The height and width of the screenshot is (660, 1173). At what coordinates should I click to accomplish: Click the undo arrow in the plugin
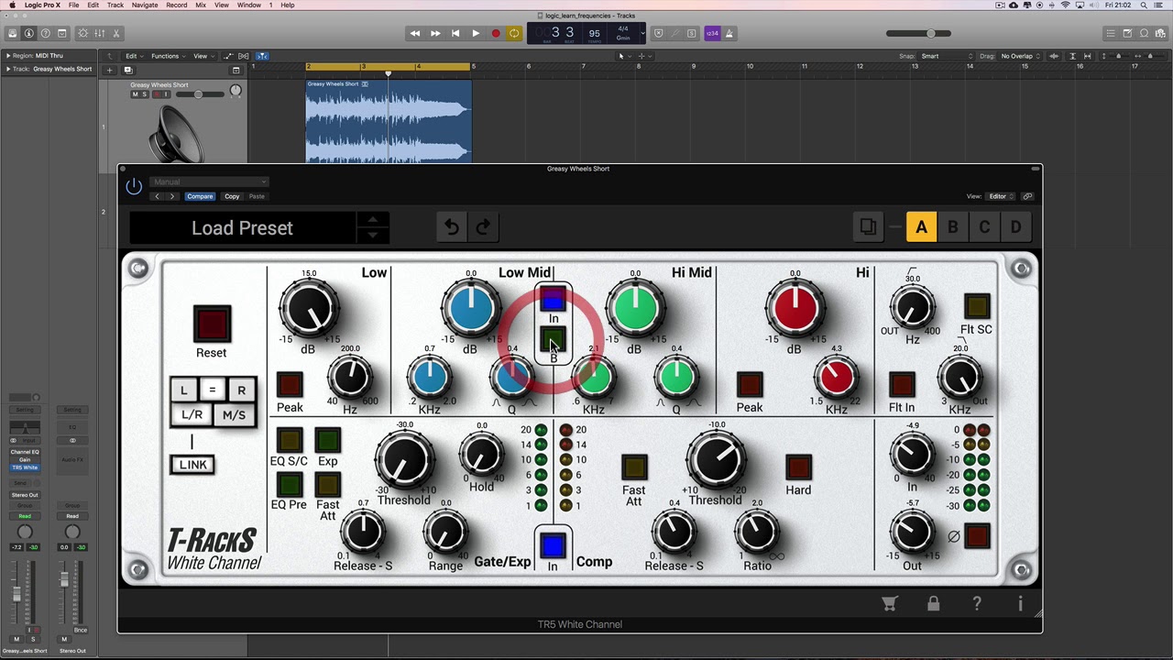click(452, 227)
